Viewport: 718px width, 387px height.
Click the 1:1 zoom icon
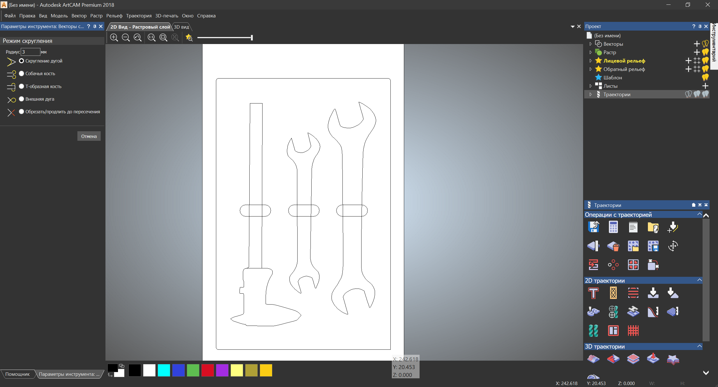click(151, 38)
